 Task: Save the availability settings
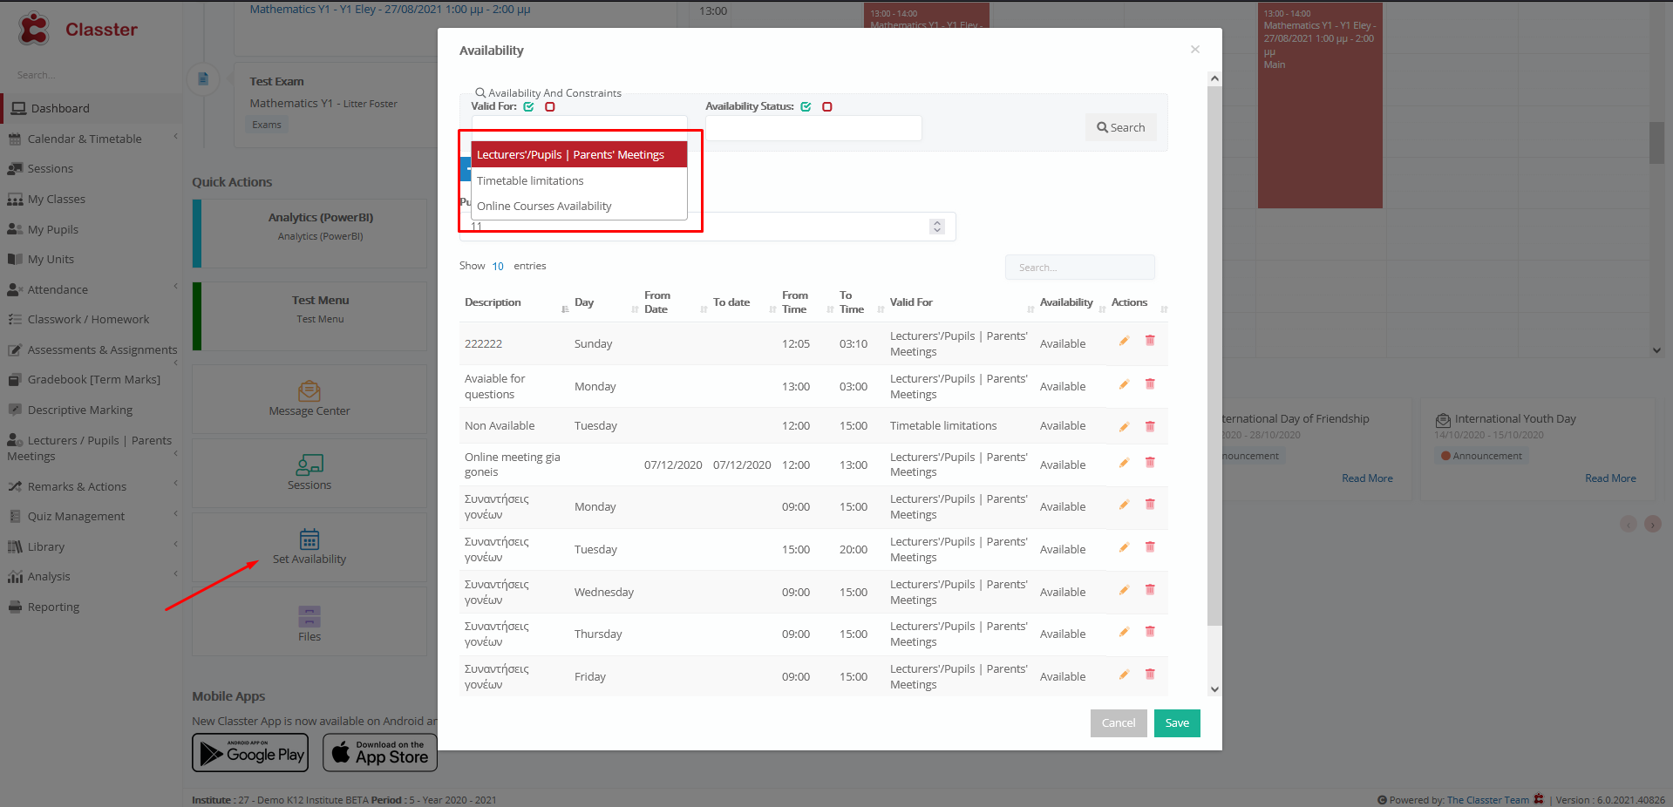(1177, 722)
